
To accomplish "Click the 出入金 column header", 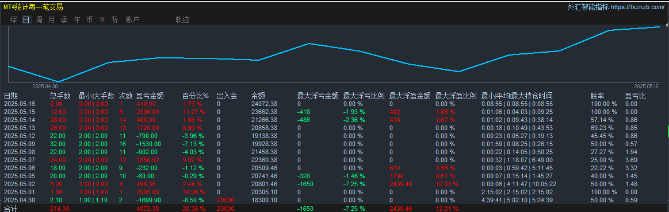I will 227,96.
